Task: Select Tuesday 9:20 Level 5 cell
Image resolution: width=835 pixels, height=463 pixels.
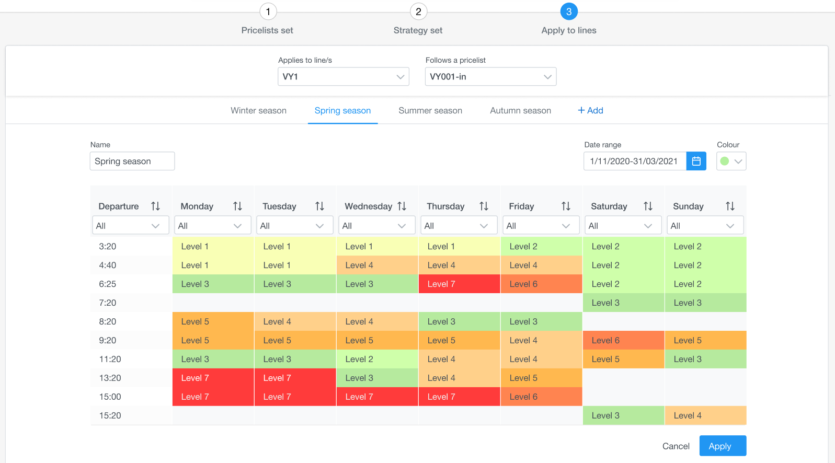Action: (295, 340)
